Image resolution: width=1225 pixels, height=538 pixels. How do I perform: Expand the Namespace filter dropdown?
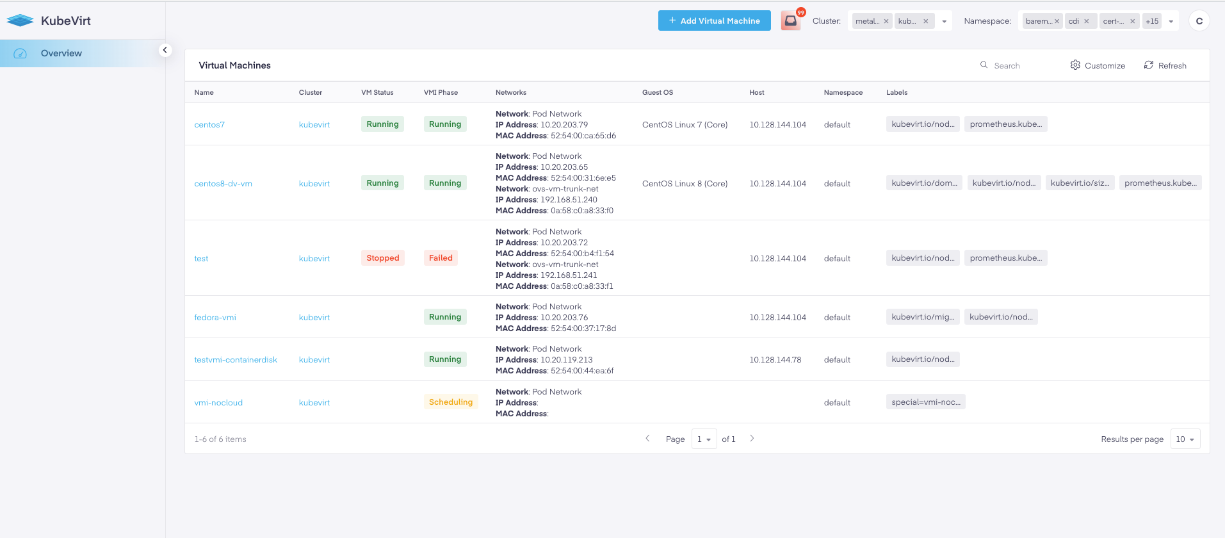click(1171, 21)
